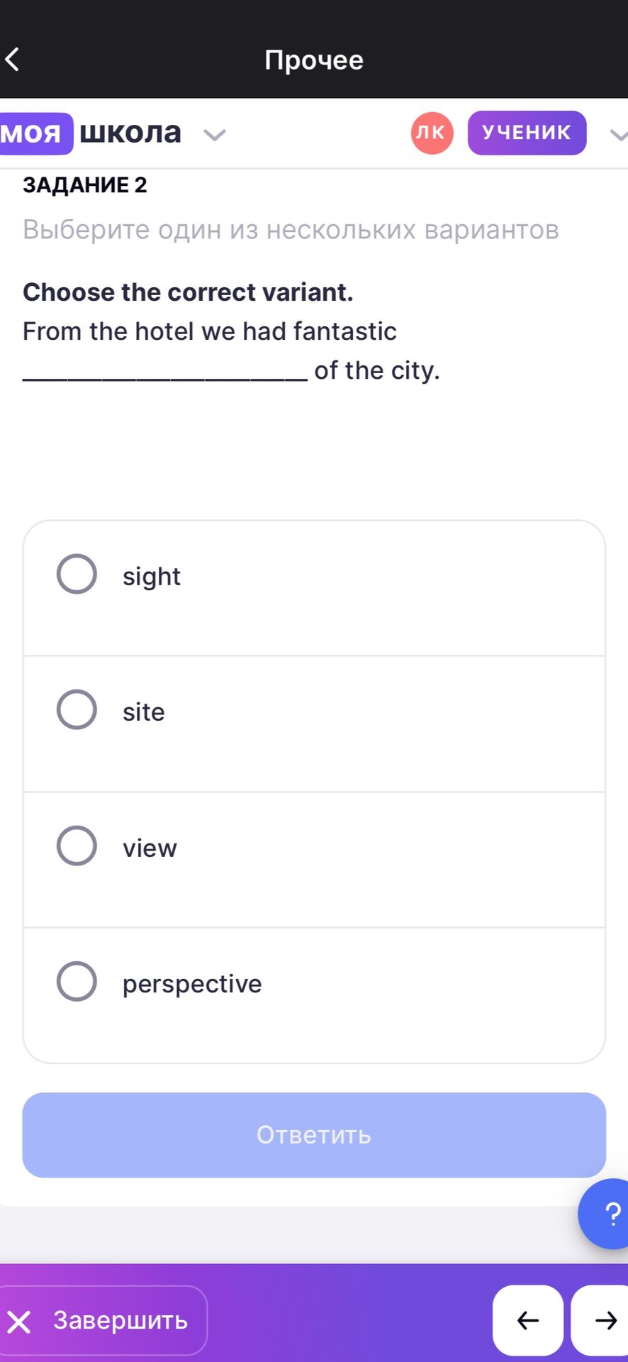Go to next task with right arrow
628x1362 pixels.
coord(601,1320)
